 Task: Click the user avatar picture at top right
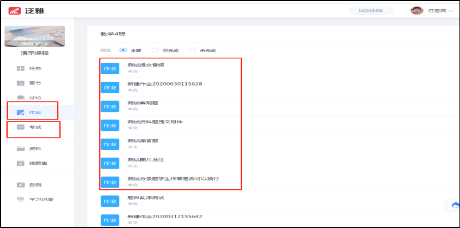tap(417, 11)
